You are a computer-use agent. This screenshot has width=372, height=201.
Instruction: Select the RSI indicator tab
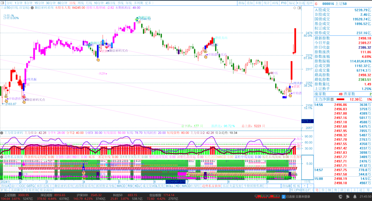tap(130, 186)
